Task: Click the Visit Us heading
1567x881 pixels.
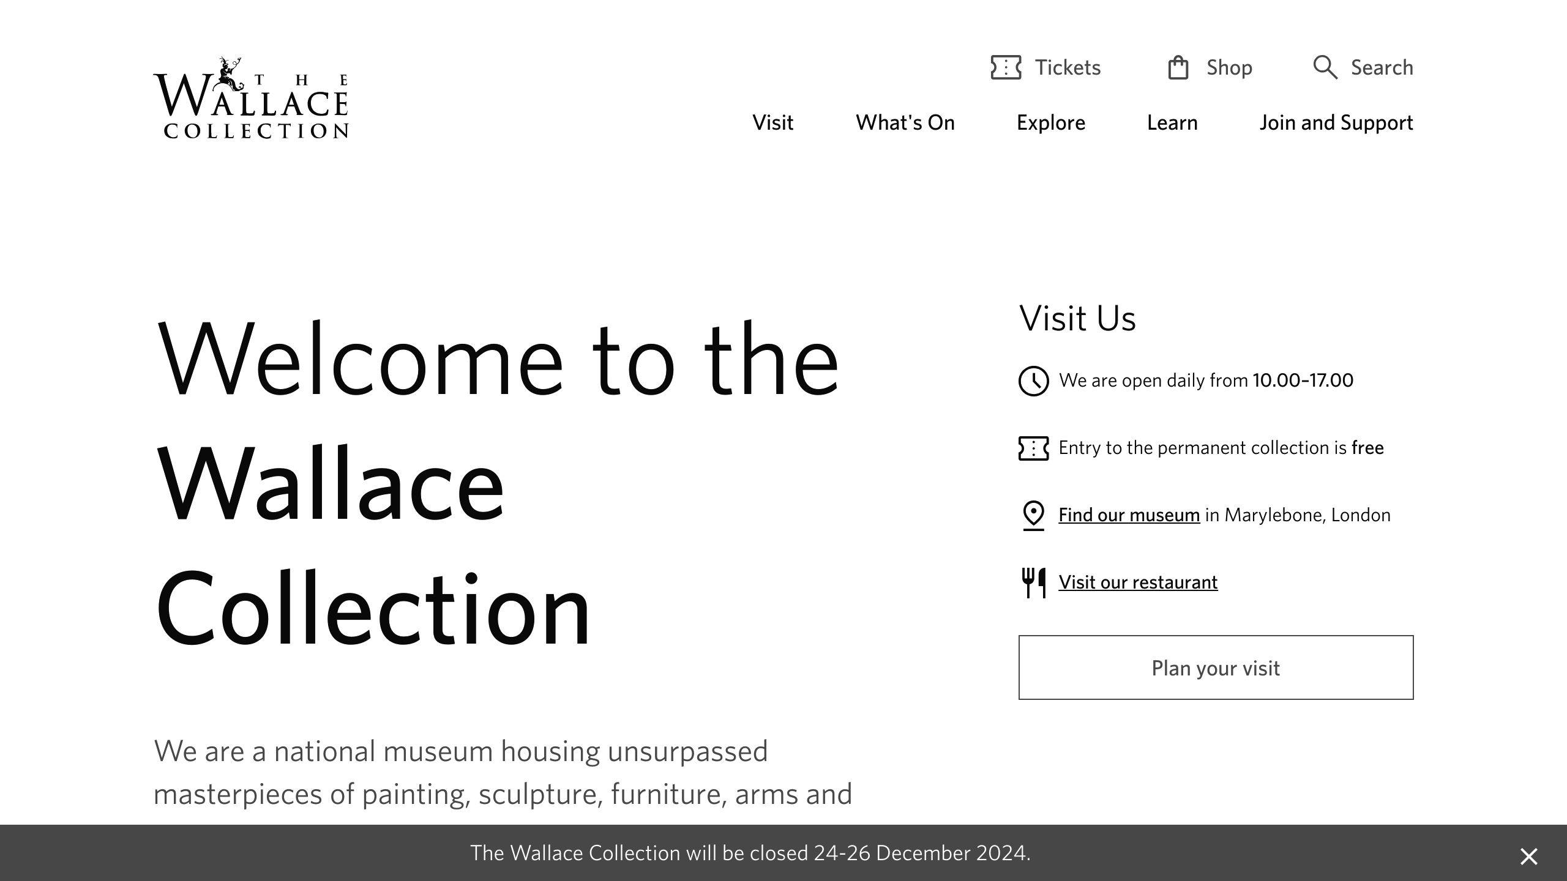Action: (x=1077, y=318)
